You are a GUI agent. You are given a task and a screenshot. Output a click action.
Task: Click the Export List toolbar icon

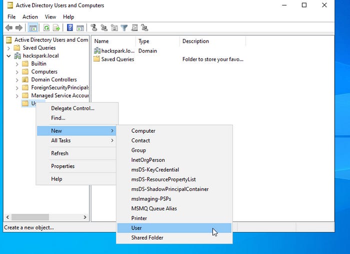(x=56, y=28)
